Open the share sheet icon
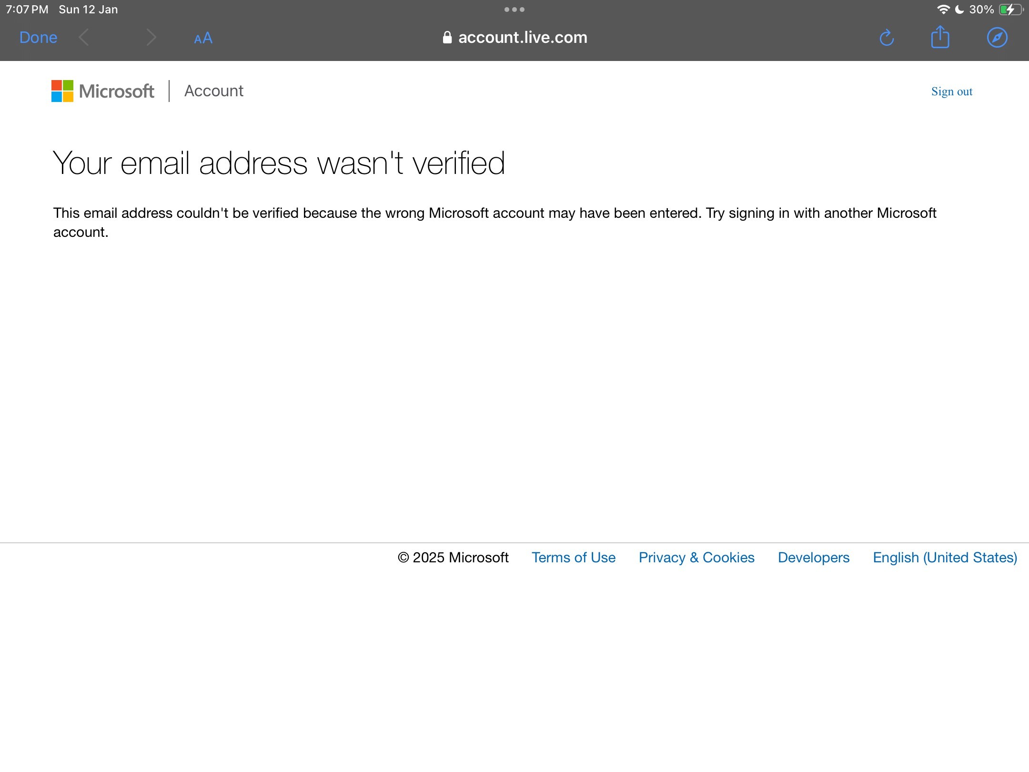 [940, 37]
